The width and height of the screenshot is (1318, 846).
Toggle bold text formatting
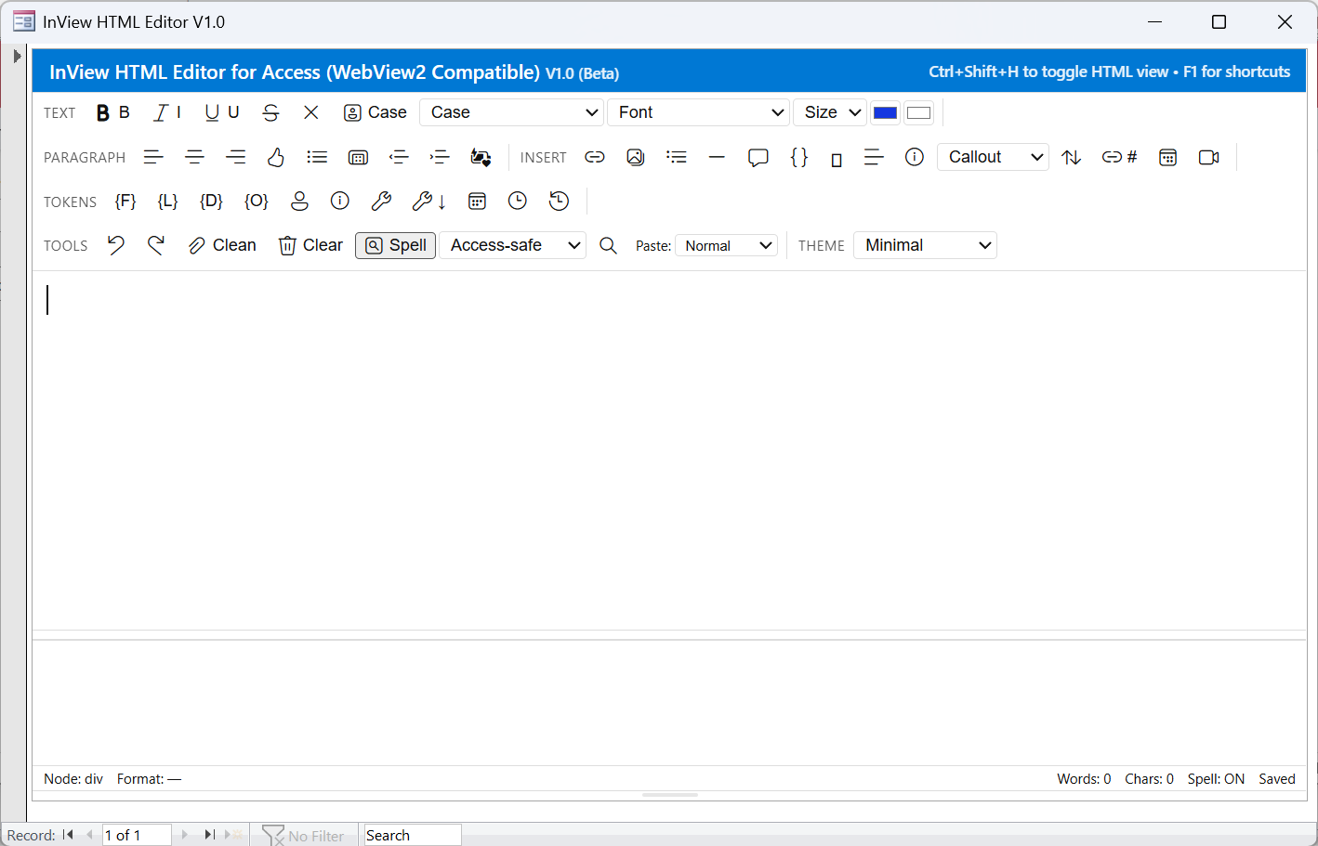tap(102, 111)
